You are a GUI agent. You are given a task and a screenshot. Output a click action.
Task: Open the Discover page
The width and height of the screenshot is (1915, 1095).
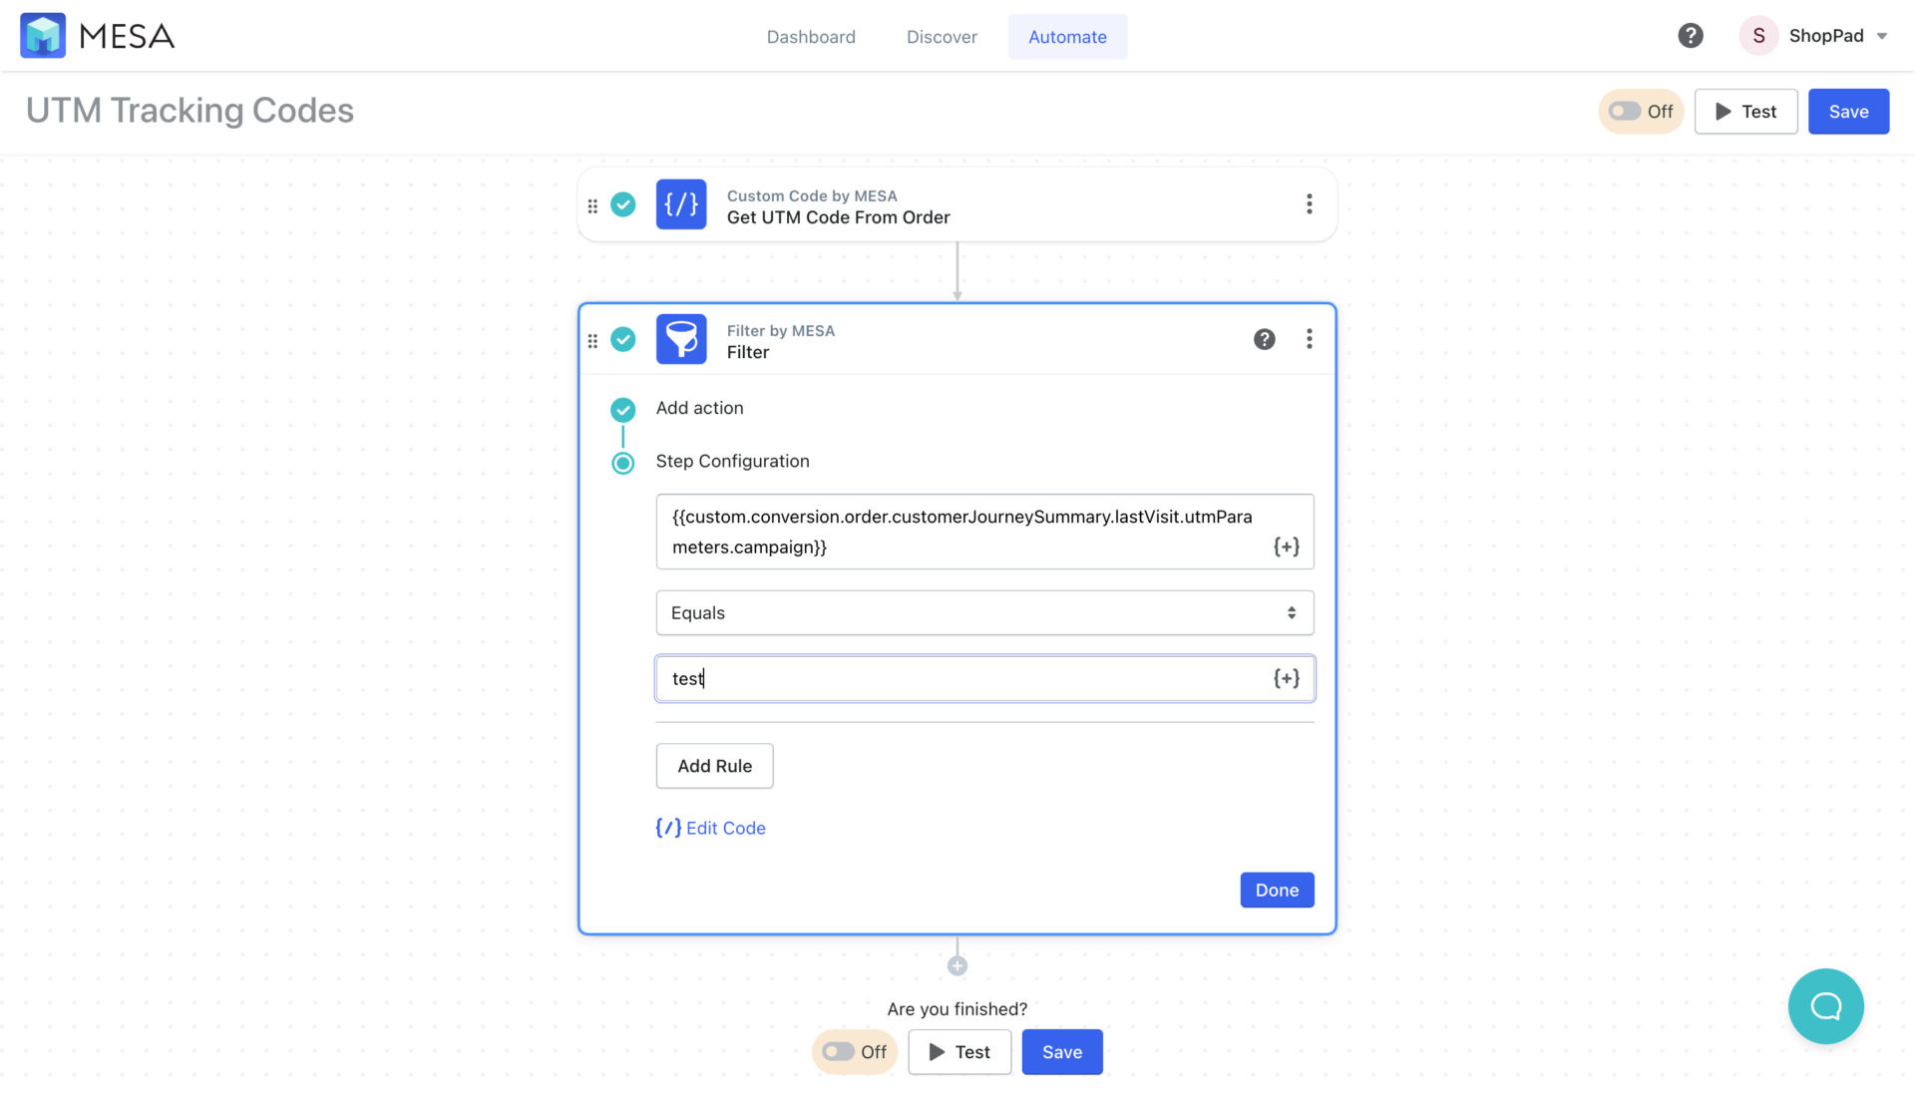(x=942, y=36)
